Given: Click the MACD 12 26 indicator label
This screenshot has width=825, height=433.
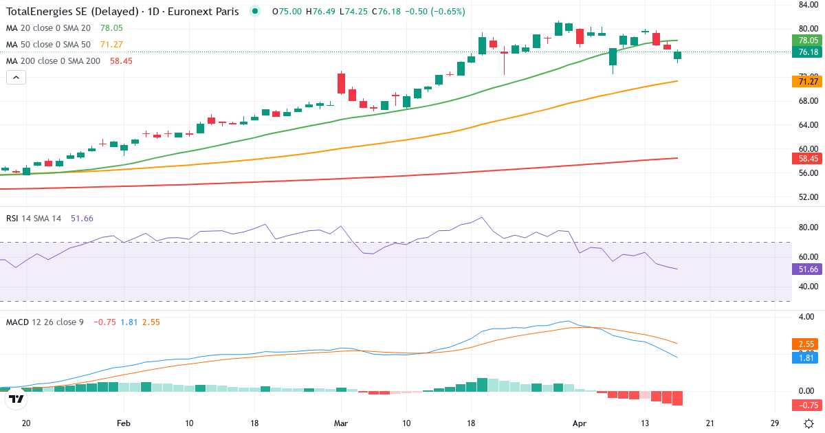Looking at the screenshot, I should (x=45, y=322).
